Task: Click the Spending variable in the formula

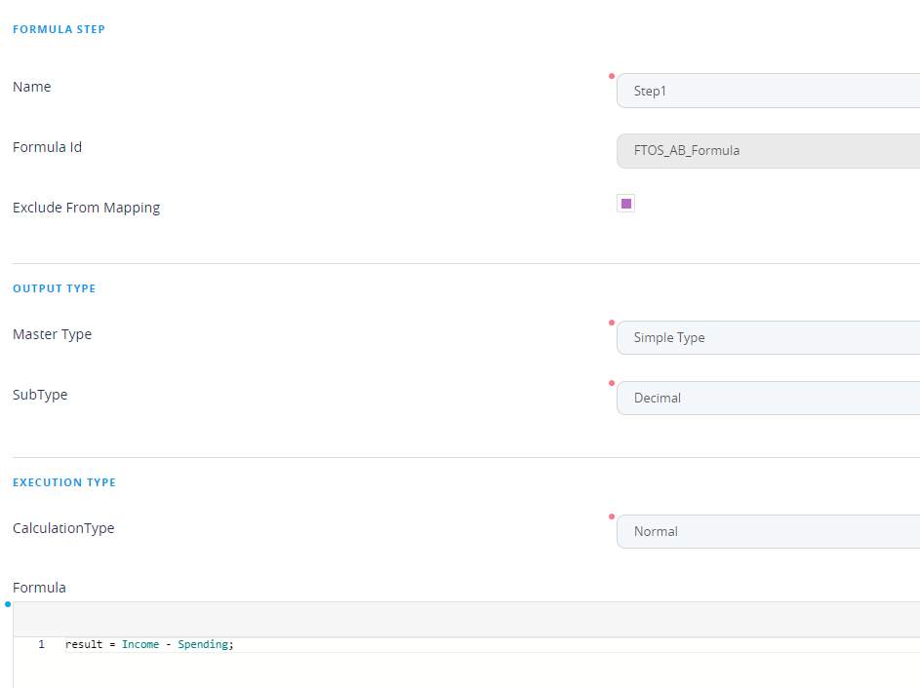Action: 202,645
